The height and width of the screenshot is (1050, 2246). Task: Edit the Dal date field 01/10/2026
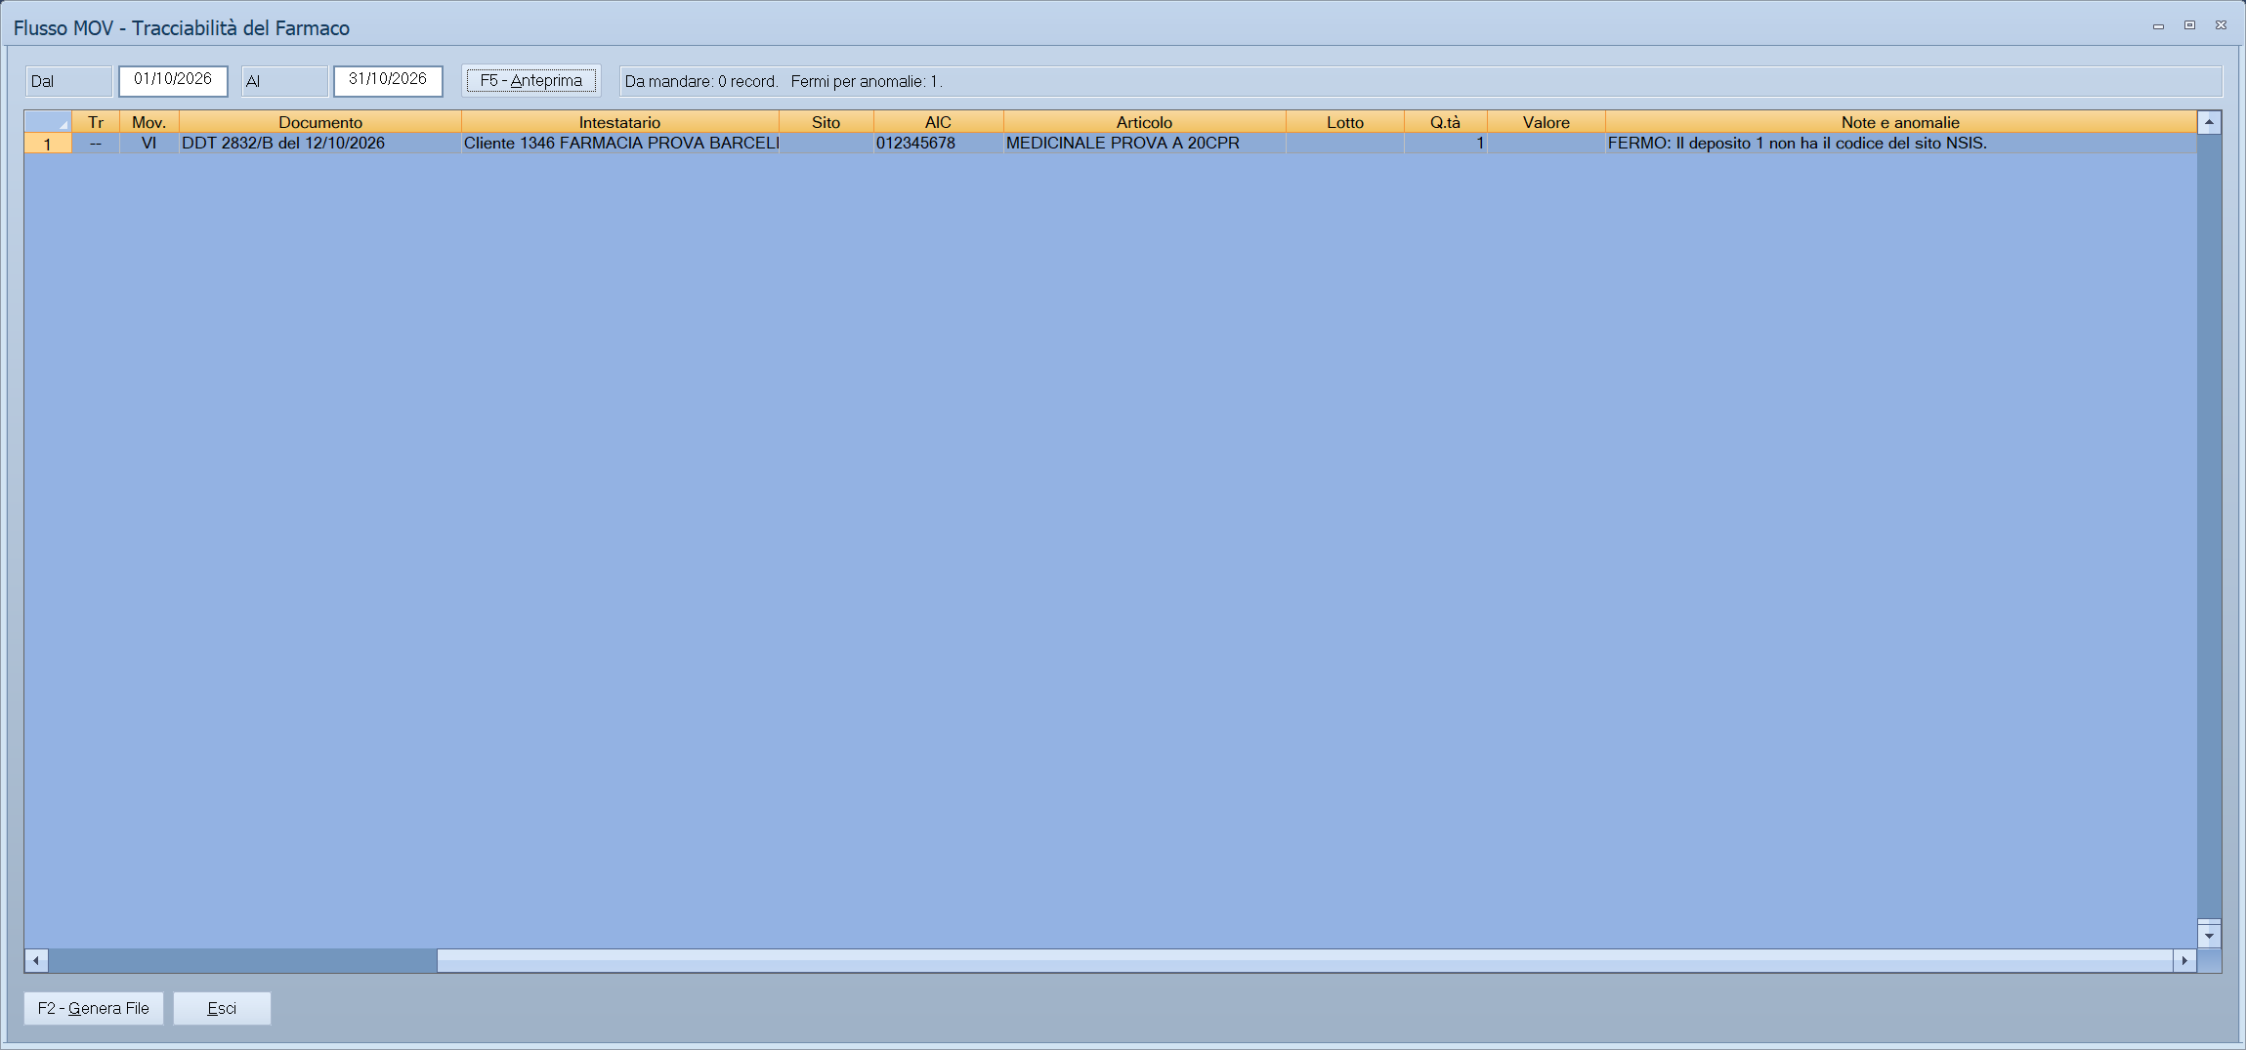coord(173,80)
